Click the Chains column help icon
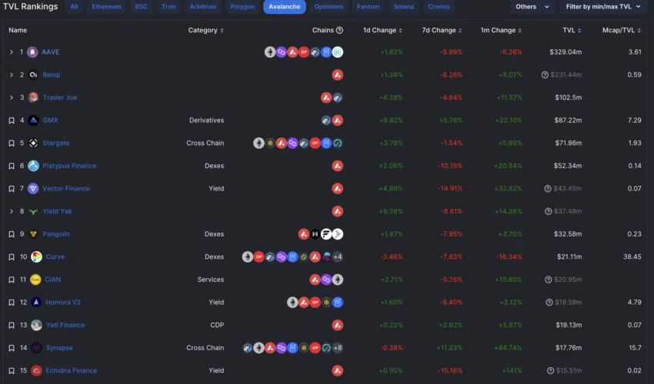 [339, 30]
